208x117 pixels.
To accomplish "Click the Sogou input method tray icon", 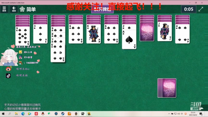I will click(x=185, y=114).
